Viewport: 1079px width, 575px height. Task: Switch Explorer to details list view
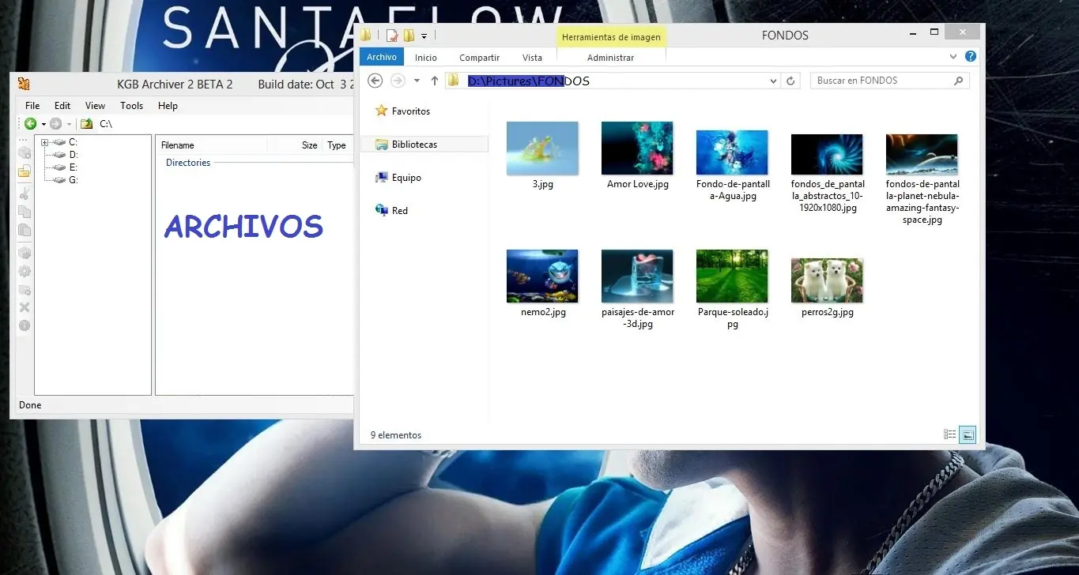click(x=950, y=434)
